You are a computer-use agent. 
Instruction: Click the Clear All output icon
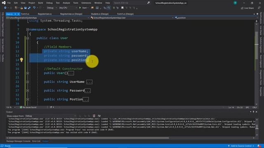point(94,116)
